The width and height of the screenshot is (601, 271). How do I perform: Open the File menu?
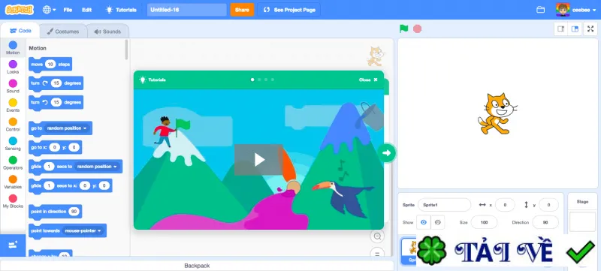tap(68, 10)
